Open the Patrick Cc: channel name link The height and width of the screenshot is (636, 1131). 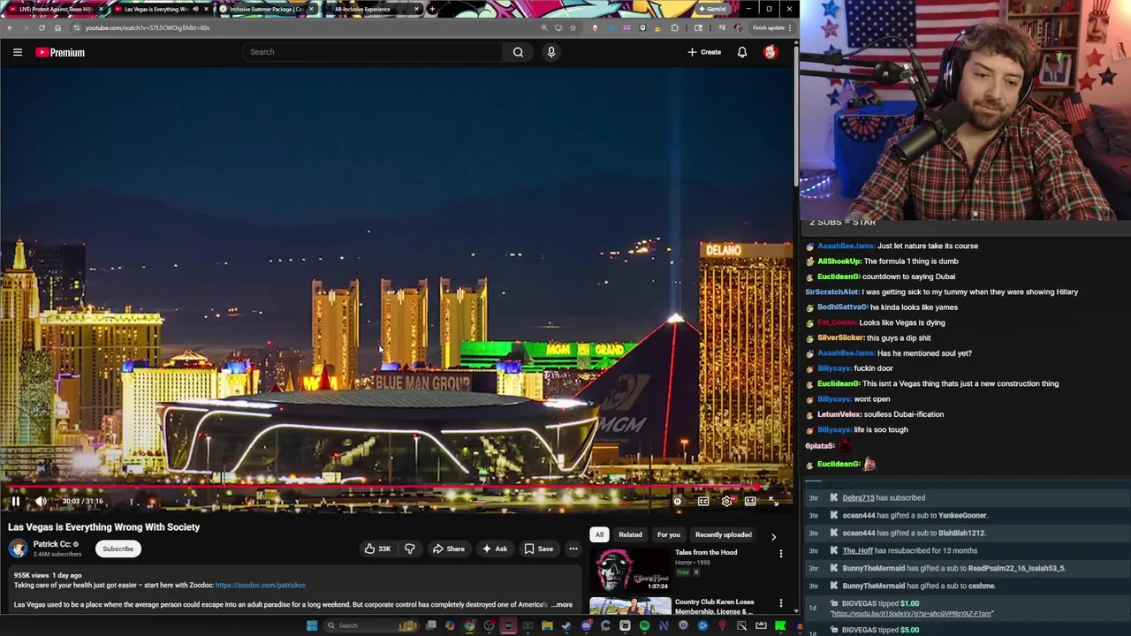51,544
